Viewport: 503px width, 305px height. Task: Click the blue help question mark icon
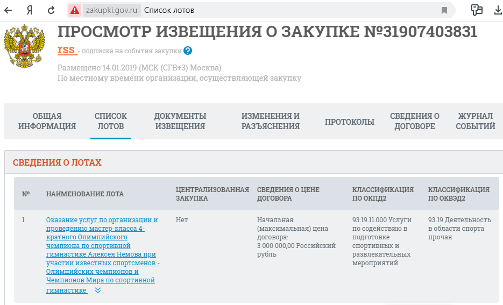click(x=188, y=51)
